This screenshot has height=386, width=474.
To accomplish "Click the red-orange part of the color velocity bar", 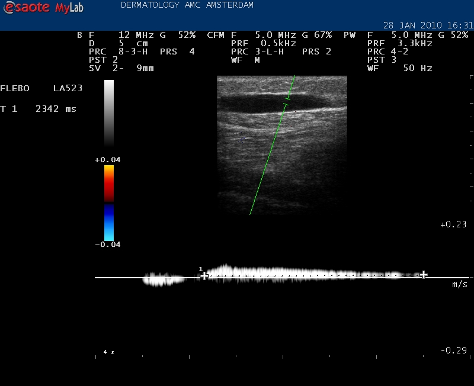I will pyautogui.click(x=109, y=182).
